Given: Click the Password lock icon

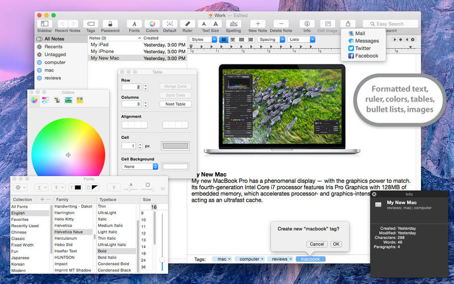Looking at the screenshot, I should 110,24.
